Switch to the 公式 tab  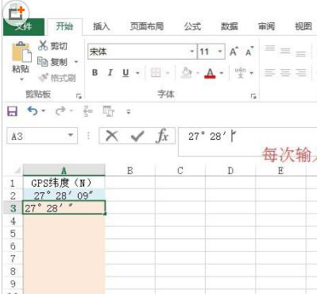[x=192, y=26]
